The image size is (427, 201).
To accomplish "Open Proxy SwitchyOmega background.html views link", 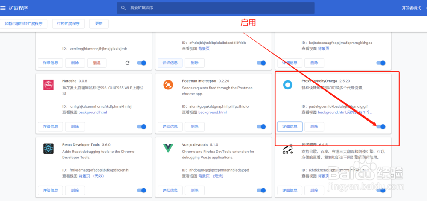I will point(345,112).
